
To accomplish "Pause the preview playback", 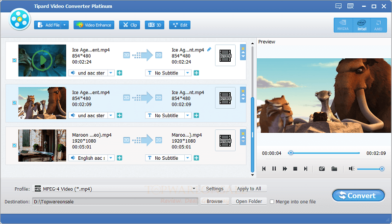I will click(274, 169).
